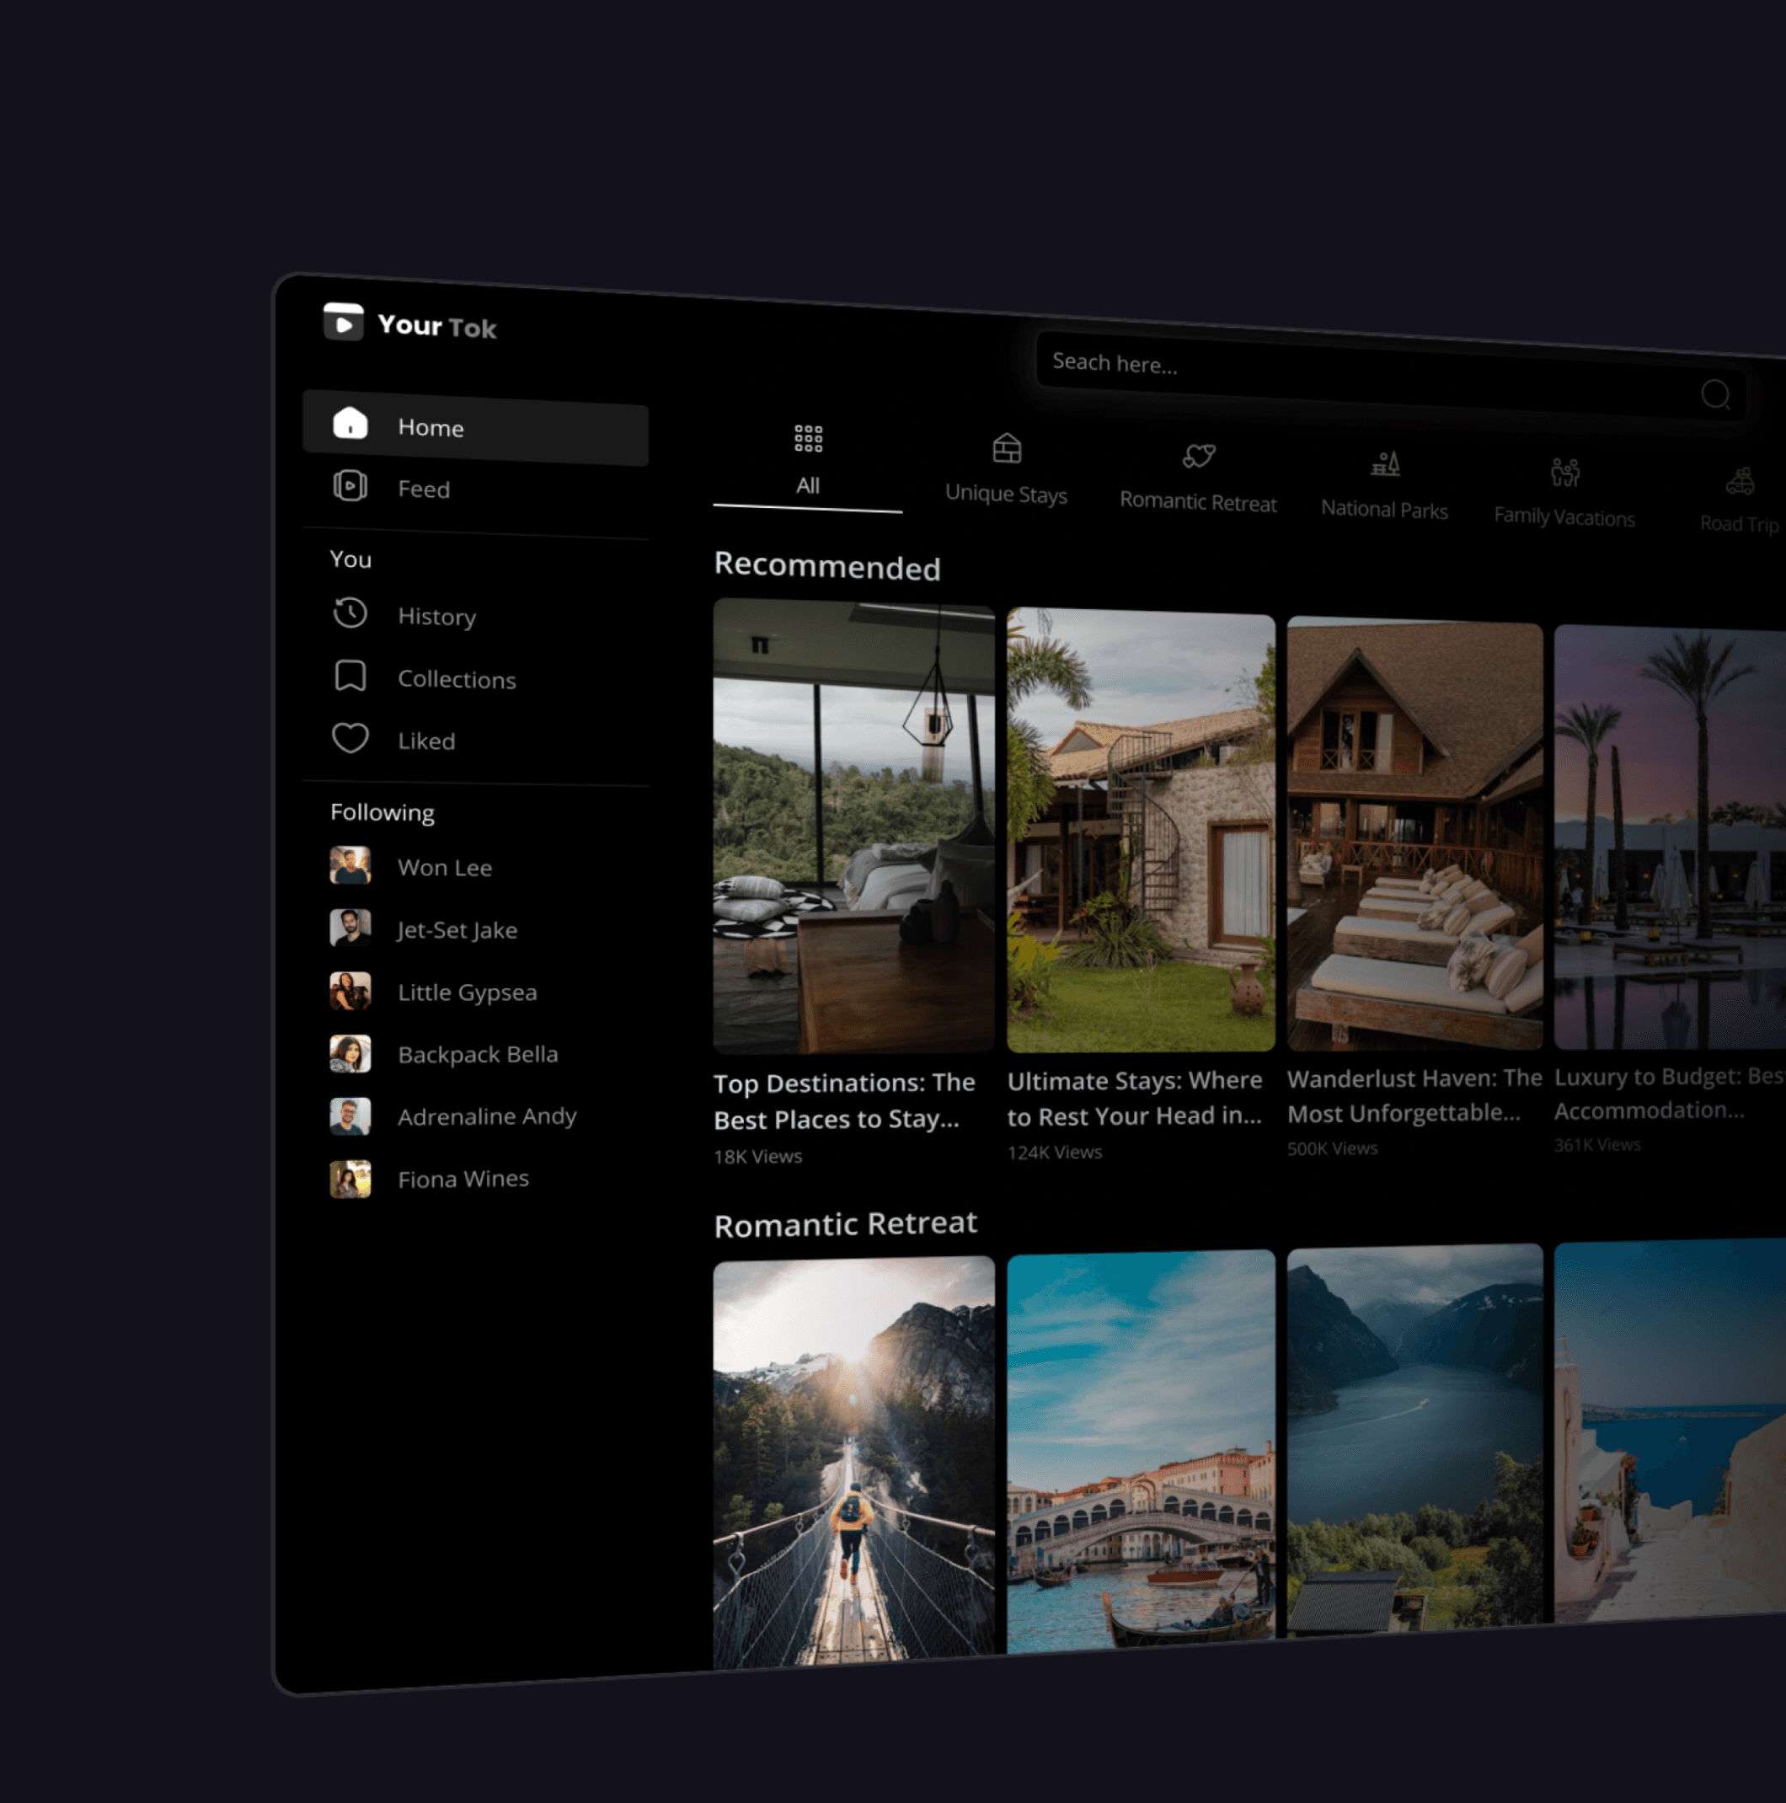This screenshot has width=1786, height=1803.
Task: Click the search magnifier icon
Action: tap(1714, 395)
